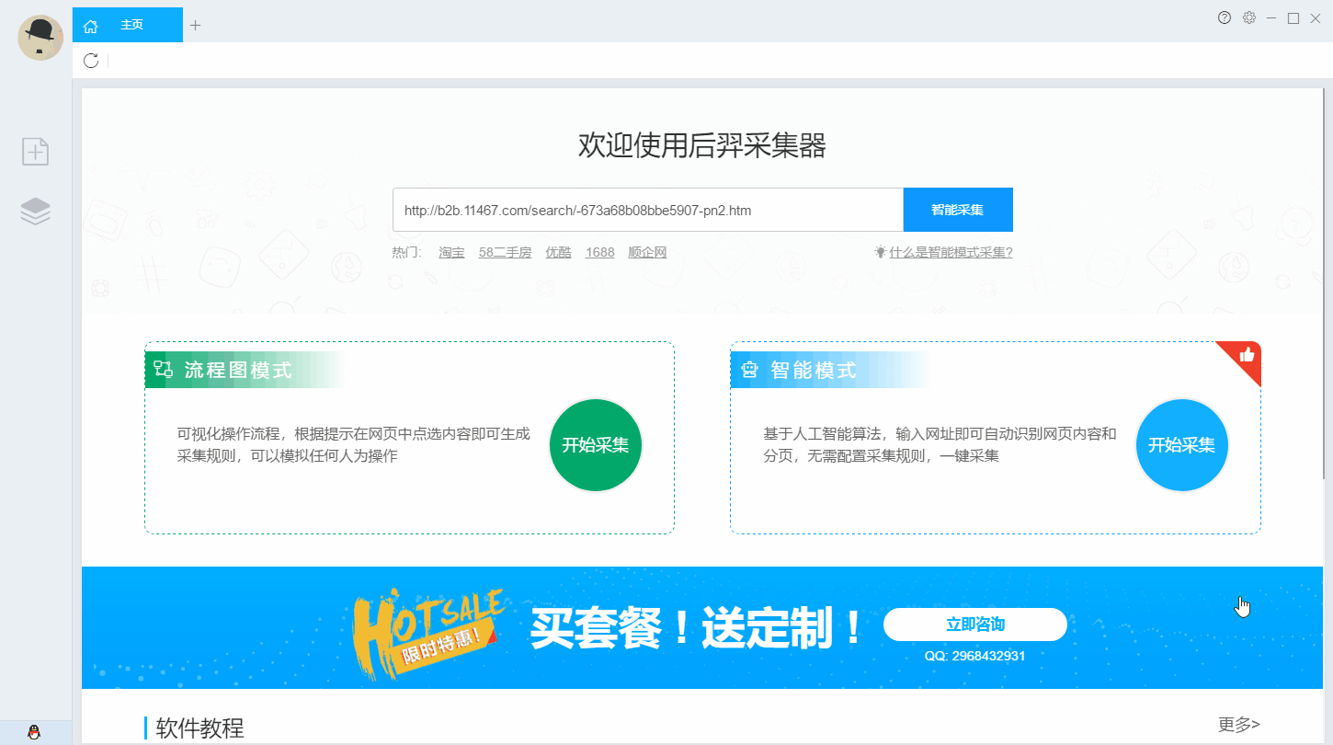
Task: Click the 智能模式 heading
Action: (x=814, y=370)
